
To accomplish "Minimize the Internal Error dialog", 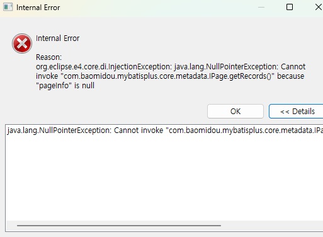I will click(x=261, y=7).
